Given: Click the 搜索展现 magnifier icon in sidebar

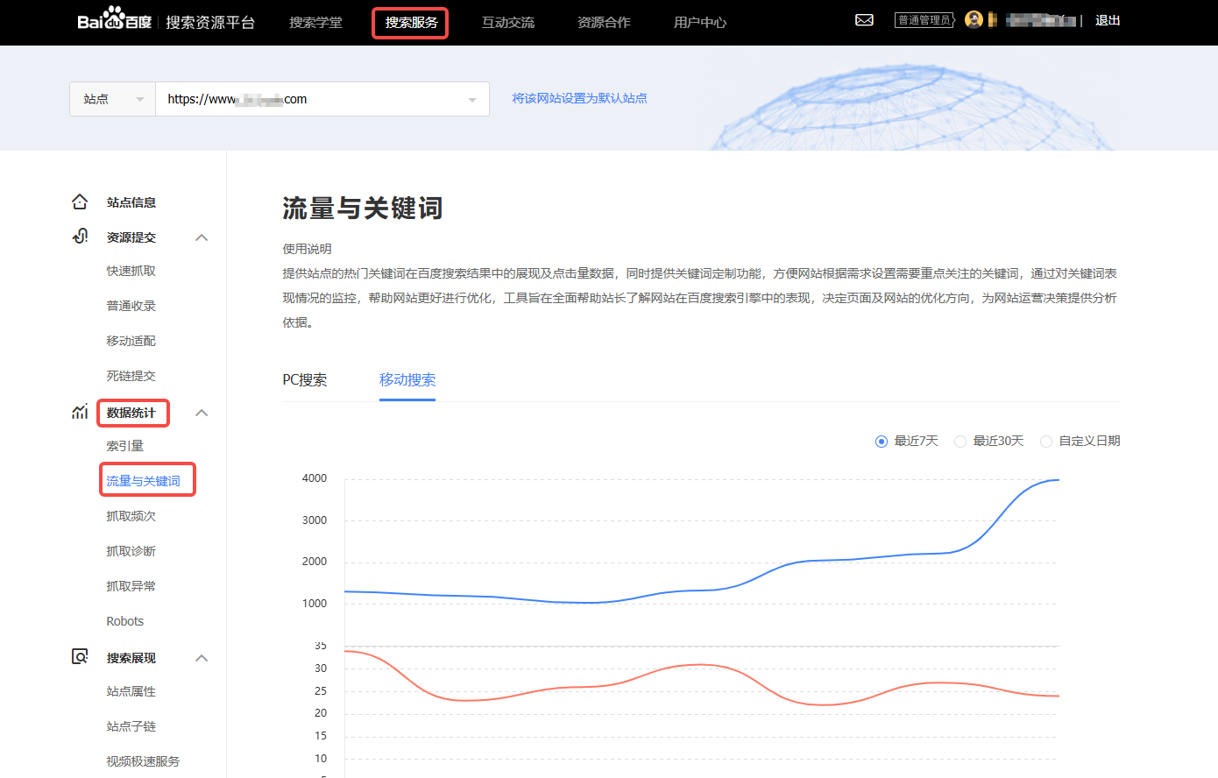Looking at the screenshot, I should coord(79,657).
